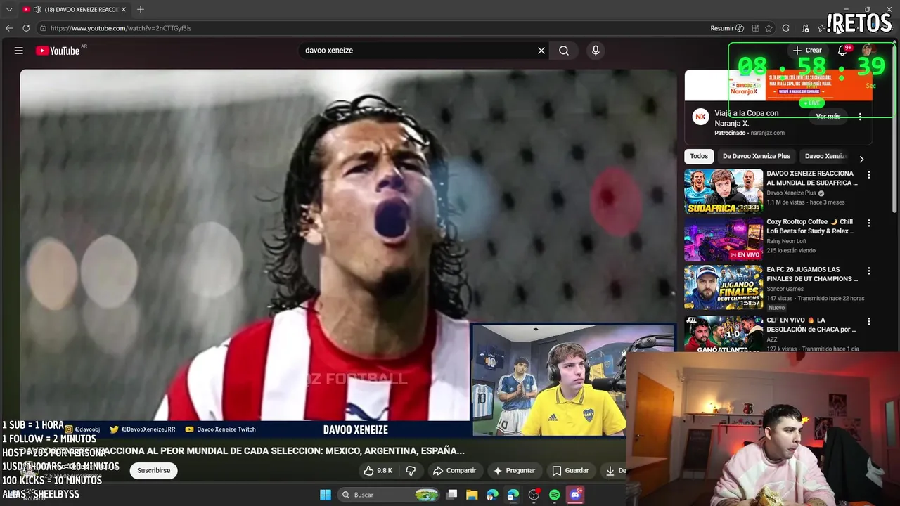Image resolution: width=900 pixels, height=506 pixels.
Task: Open a new browser tab
Action: click(141, 9)
